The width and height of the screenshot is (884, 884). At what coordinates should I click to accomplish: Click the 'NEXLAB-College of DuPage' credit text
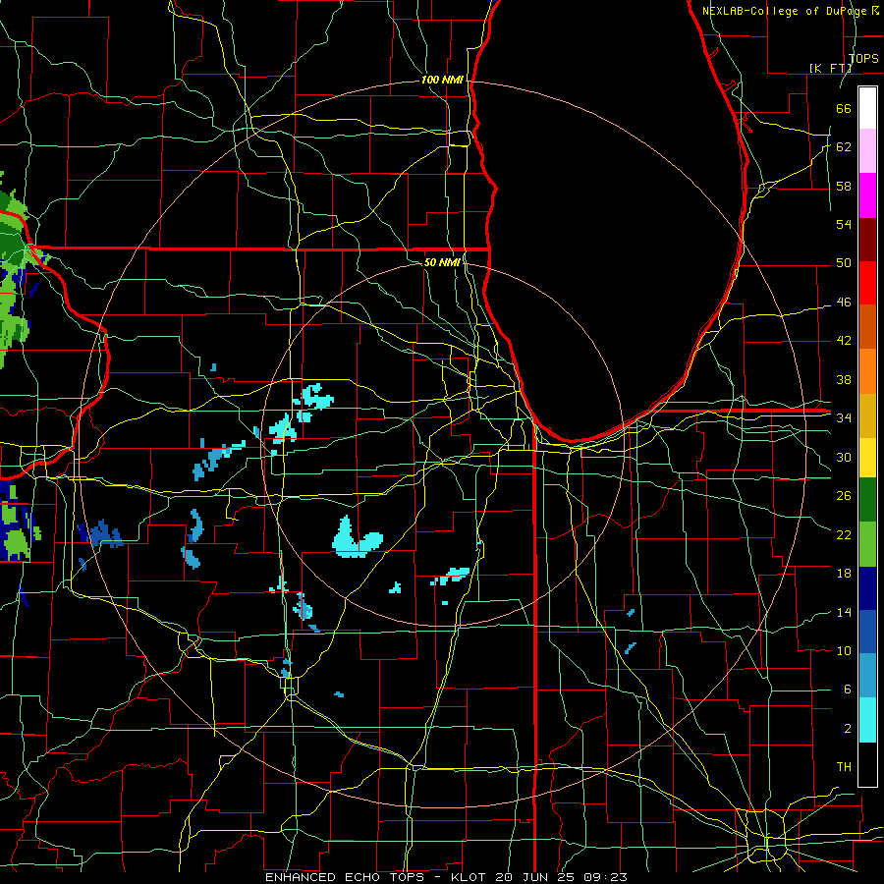[786, 11]
